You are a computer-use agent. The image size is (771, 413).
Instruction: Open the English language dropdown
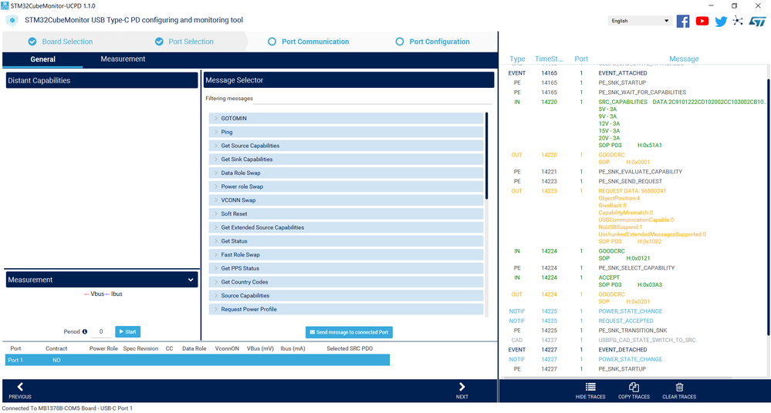pyautogui.click(x=640, y=21)
